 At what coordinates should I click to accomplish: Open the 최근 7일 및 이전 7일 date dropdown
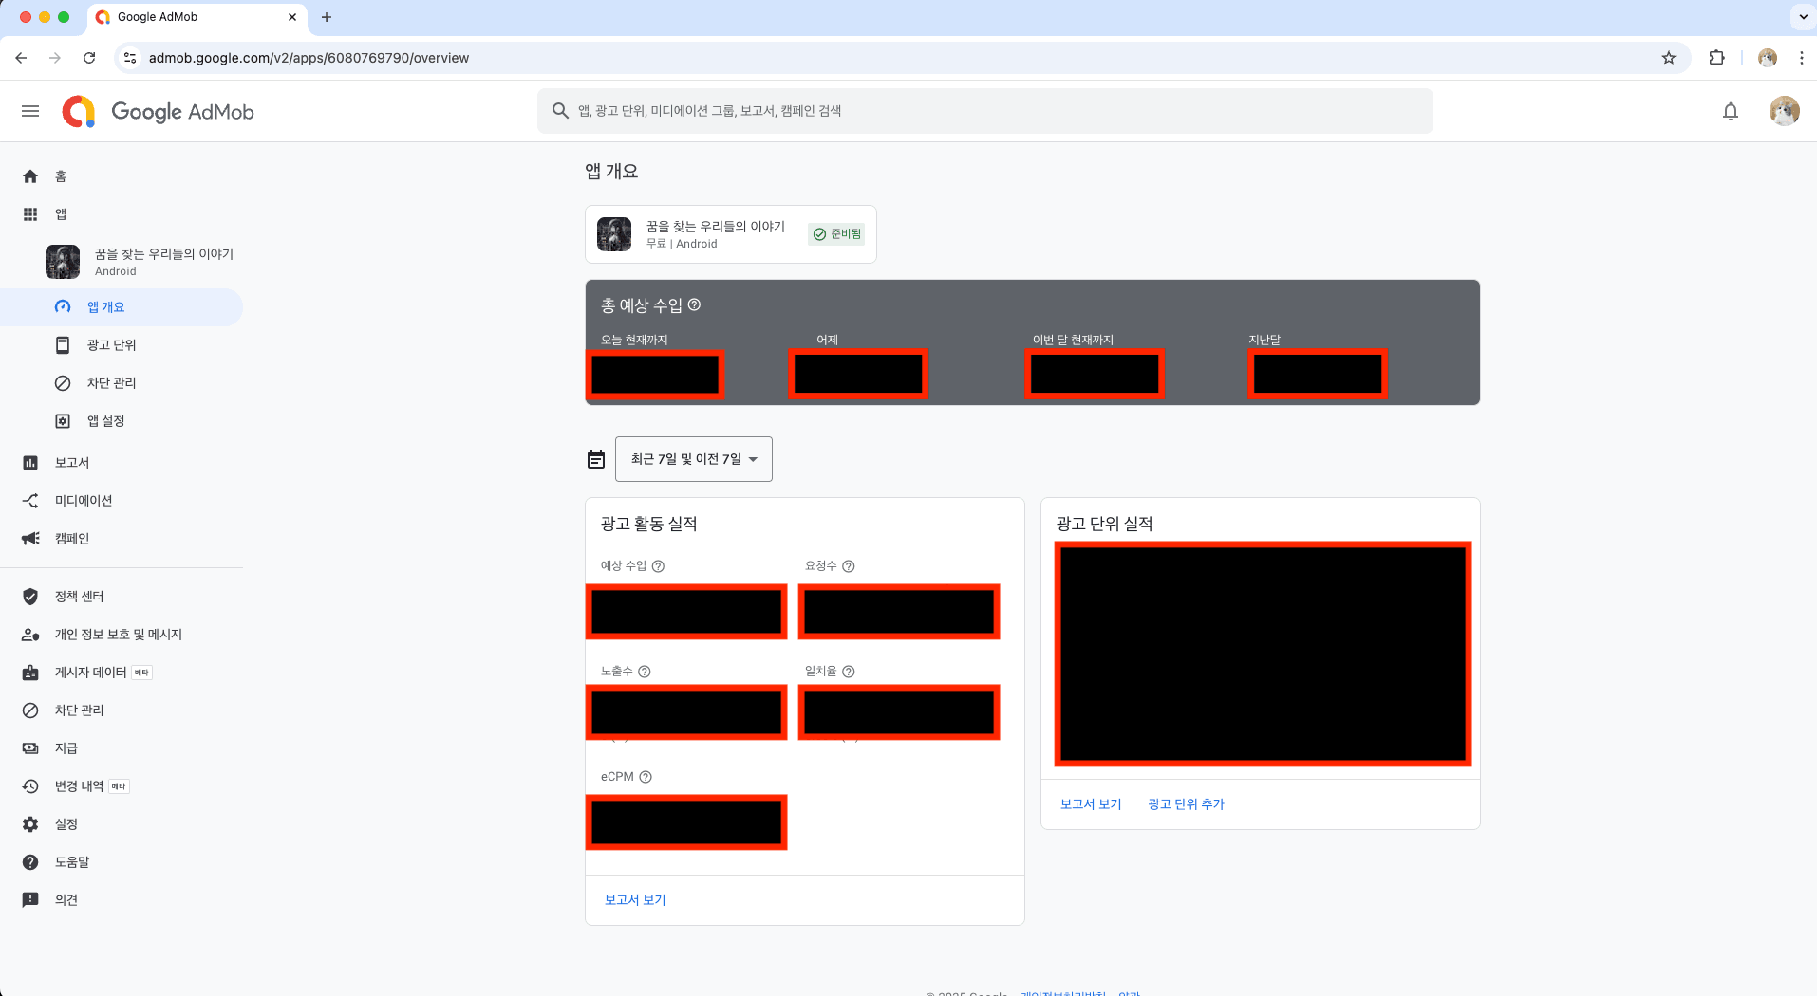tap(694, 459)
